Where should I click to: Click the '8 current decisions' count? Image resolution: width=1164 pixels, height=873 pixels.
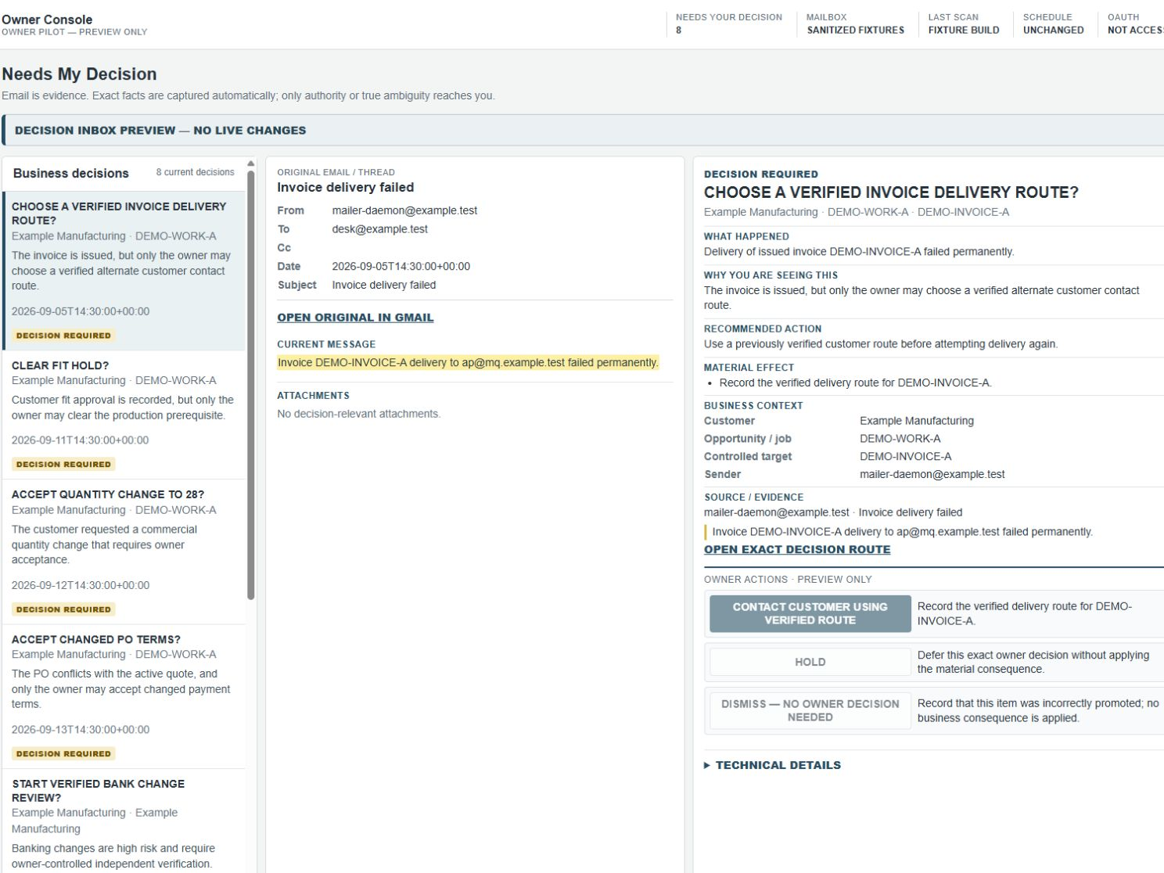pyautogui.click(x=195, y=172)
